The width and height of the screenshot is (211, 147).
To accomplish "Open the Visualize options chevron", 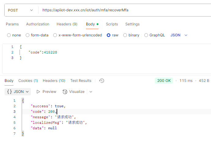I will point(91,92).
